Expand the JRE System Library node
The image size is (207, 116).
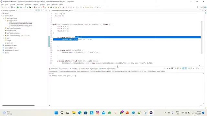[4, 36]
